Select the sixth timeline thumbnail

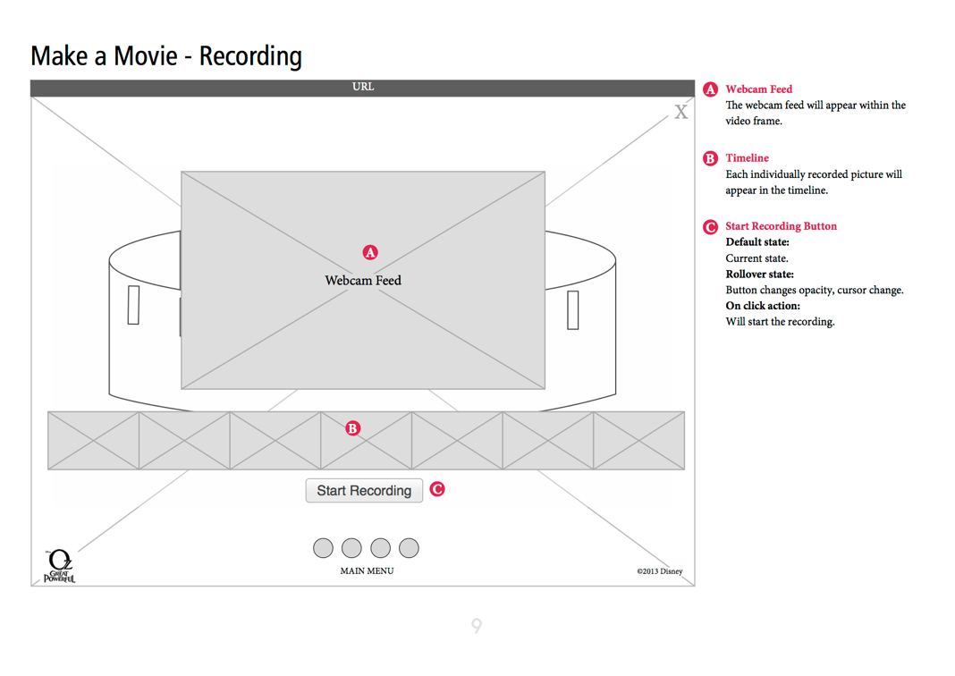(547, 440)
